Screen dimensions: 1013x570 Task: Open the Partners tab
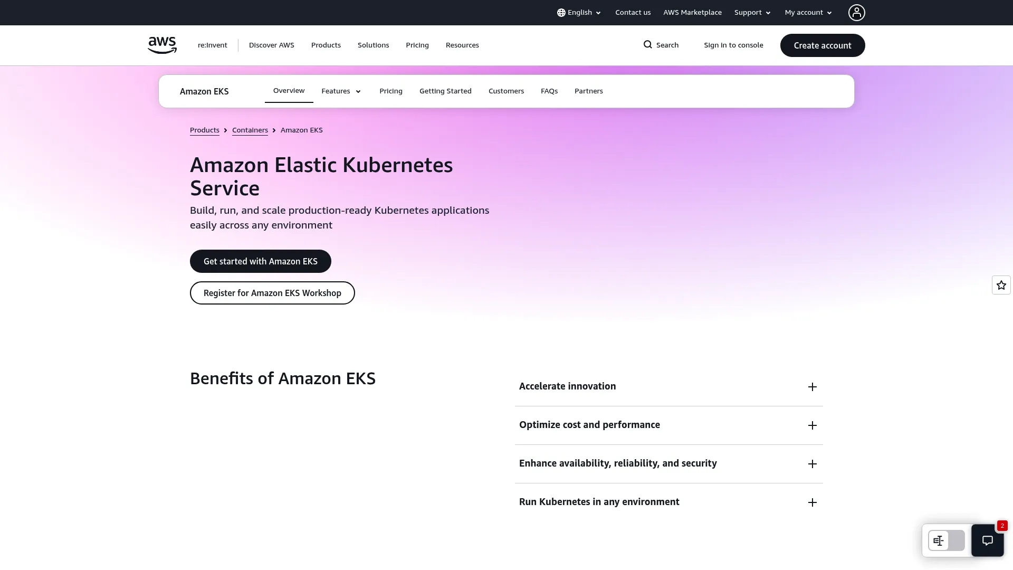(x=588, y=91)
